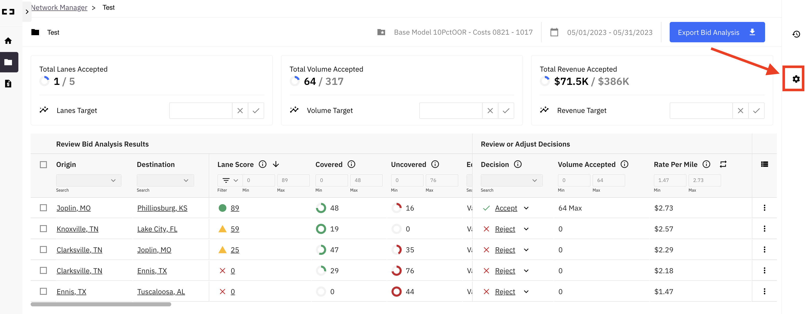Screen dimensions: 809x314
Task: Click the horizontal table scrollbar
Action: tap(101, 304)
